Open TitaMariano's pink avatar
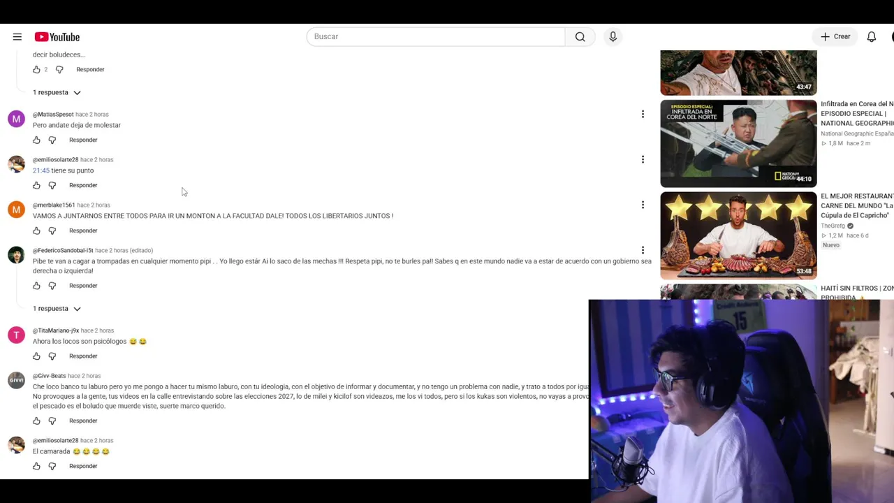Screen dimensions: 894x503 point(16,335)
